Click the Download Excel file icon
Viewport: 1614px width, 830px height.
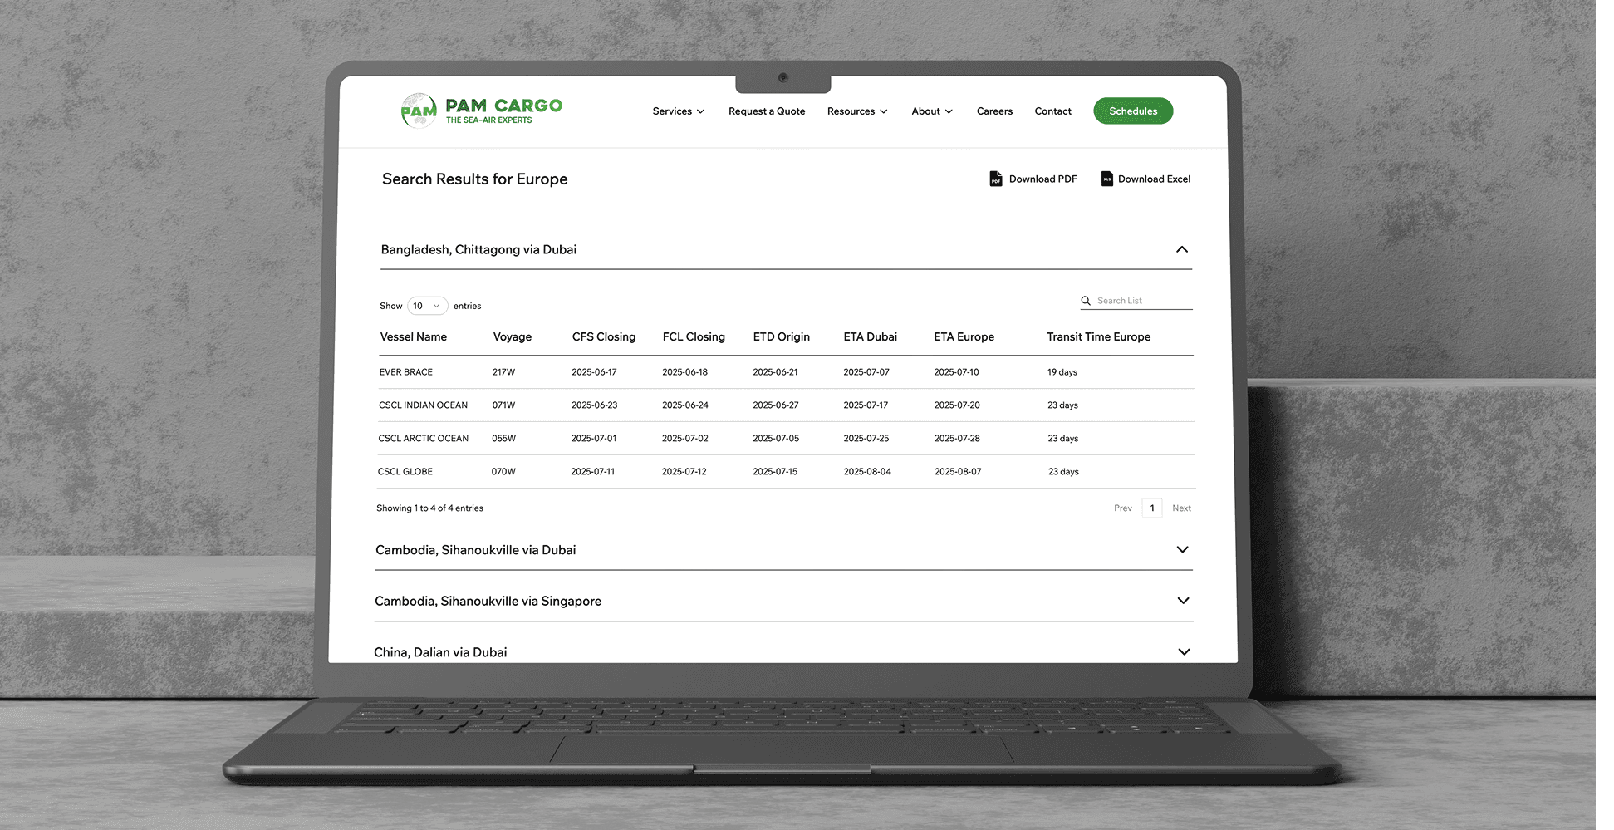point(1106,179)
